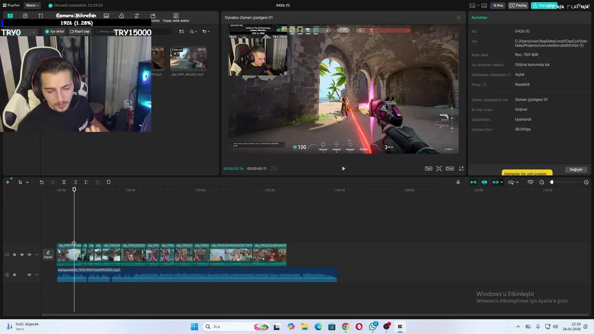
Task: Click the Kapak cover button
Action: pyautogui.click(x=48, y=255)
